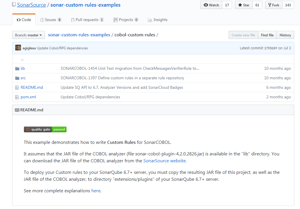Open the SonarSource website link
The image size is (300, 209).
(x=164, y=161)
